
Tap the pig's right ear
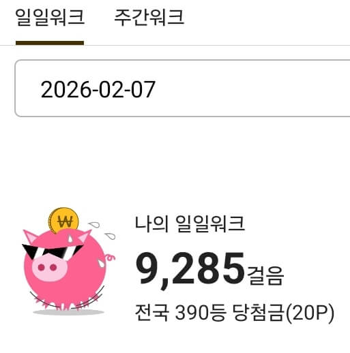84,236
